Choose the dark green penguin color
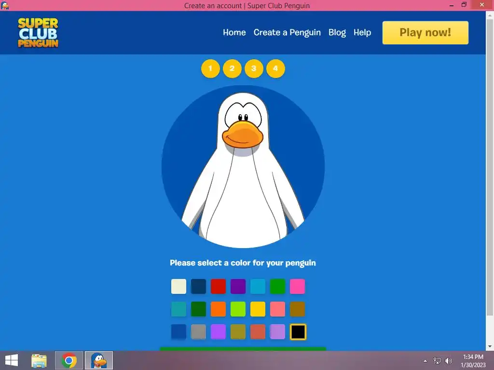Screen dimensions: 494x370 (198, 309)
